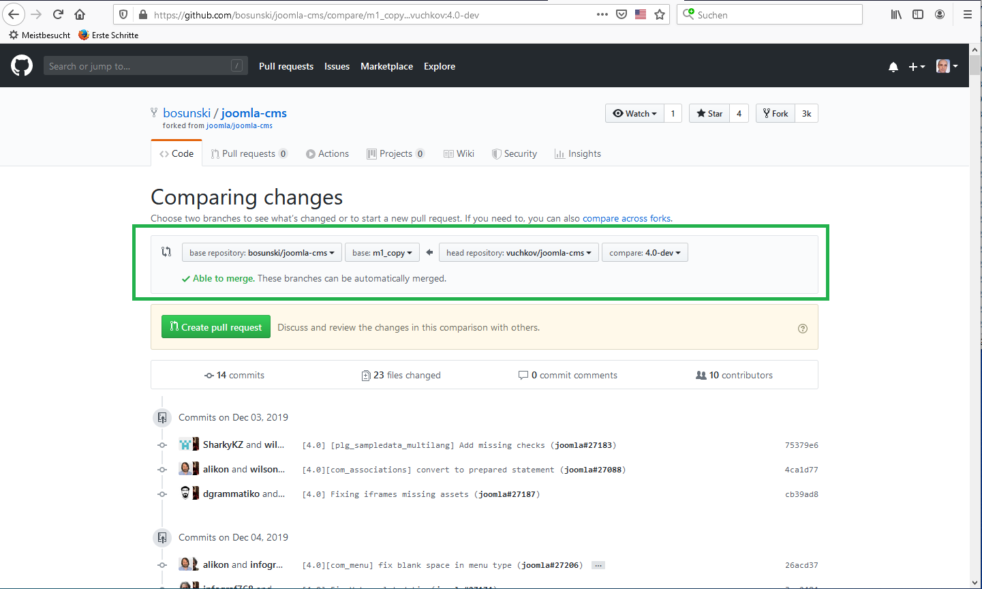982x589 pixels.
Task: Open Marketplace in the top navigation
Action: tap(386, 66)
